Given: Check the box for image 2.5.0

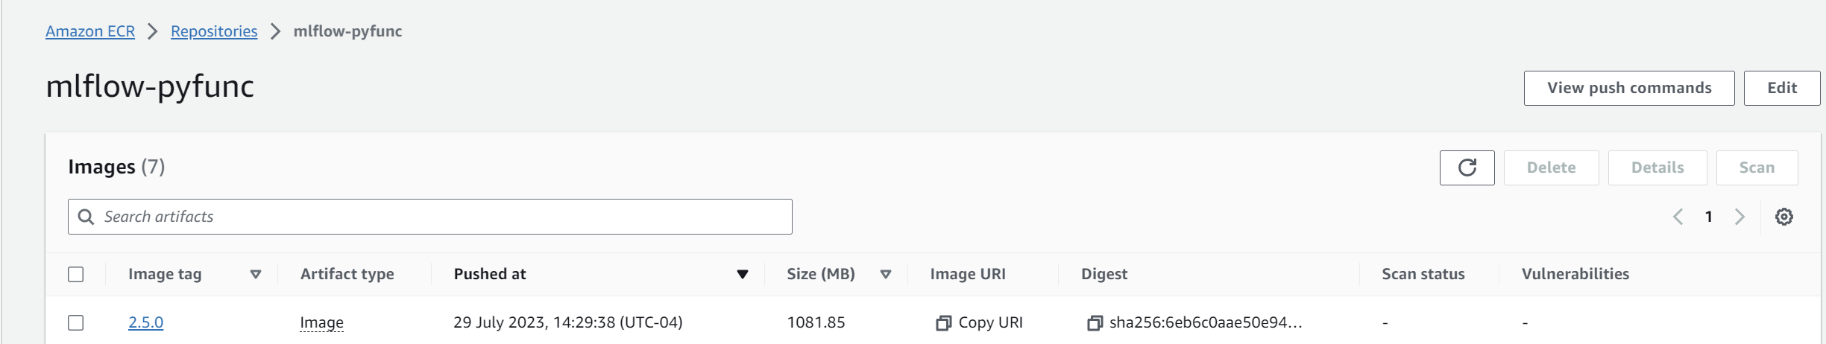Looking at the screenshot, I should click(x=76, y=322).
